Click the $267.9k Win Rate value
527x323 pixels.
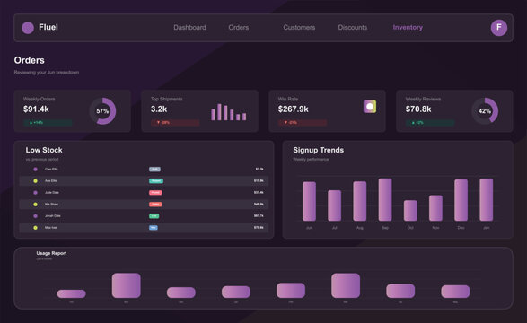[294, 109]
